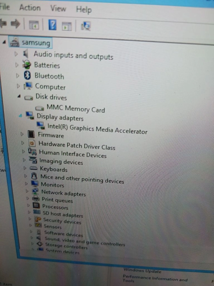Click the Forward arrow toolbar icon
This screenshot has width=214, height=286.
[15, 24]
